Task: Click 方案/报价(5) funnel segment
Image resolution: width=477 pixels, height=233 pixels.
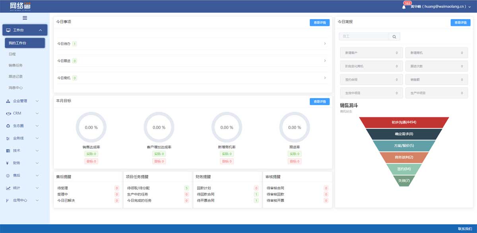Action: [404, 146]
